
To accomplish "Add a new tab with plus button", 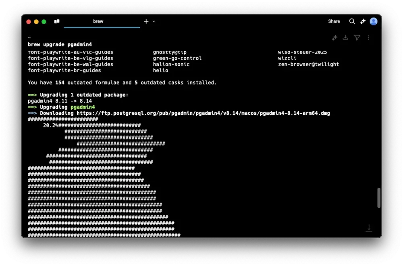I will coord(146,21).
